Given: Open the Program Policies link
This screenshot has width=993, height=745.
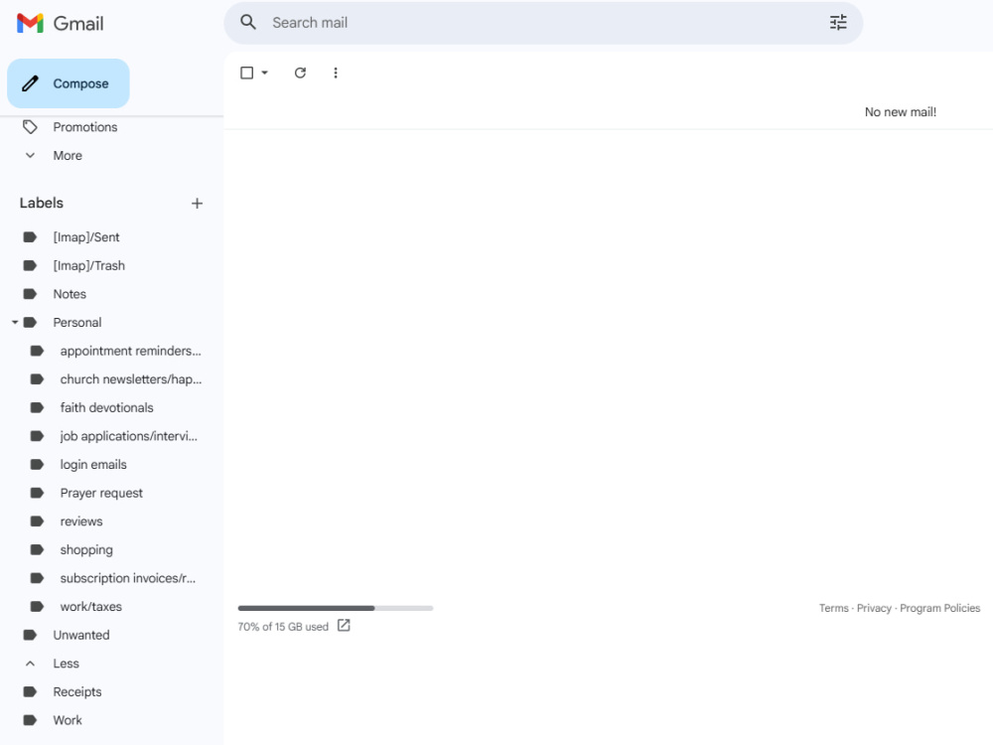Looking at the screenshot, I should tap(939, 608).
